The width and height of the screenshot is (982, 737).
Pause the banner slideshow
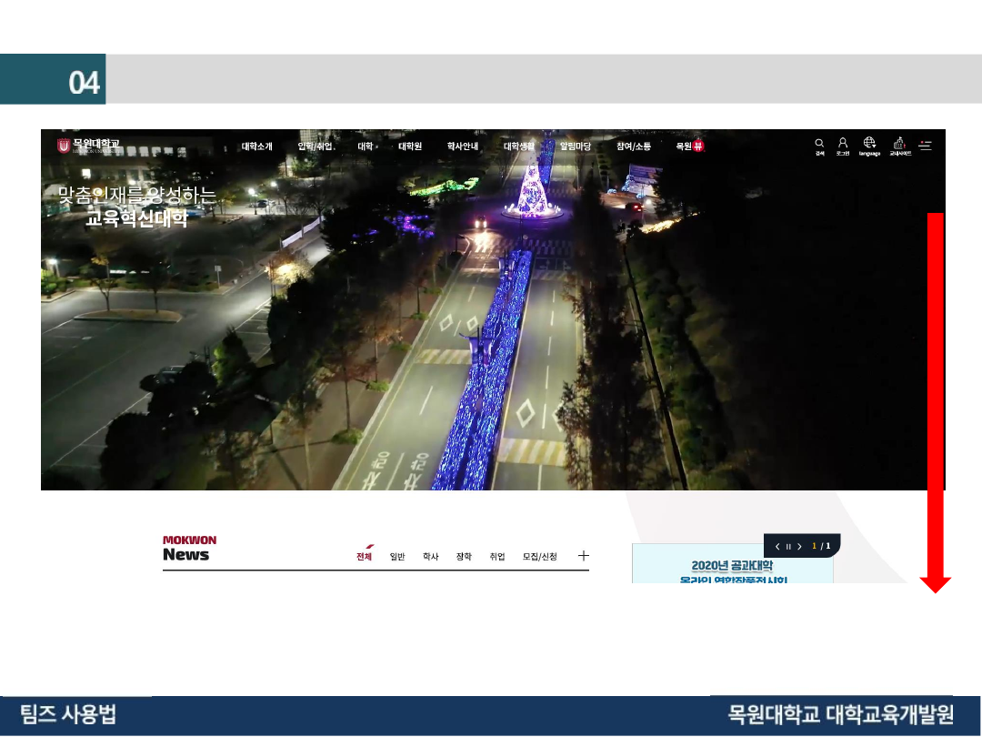pyautogui.click(x=788, y=547)
